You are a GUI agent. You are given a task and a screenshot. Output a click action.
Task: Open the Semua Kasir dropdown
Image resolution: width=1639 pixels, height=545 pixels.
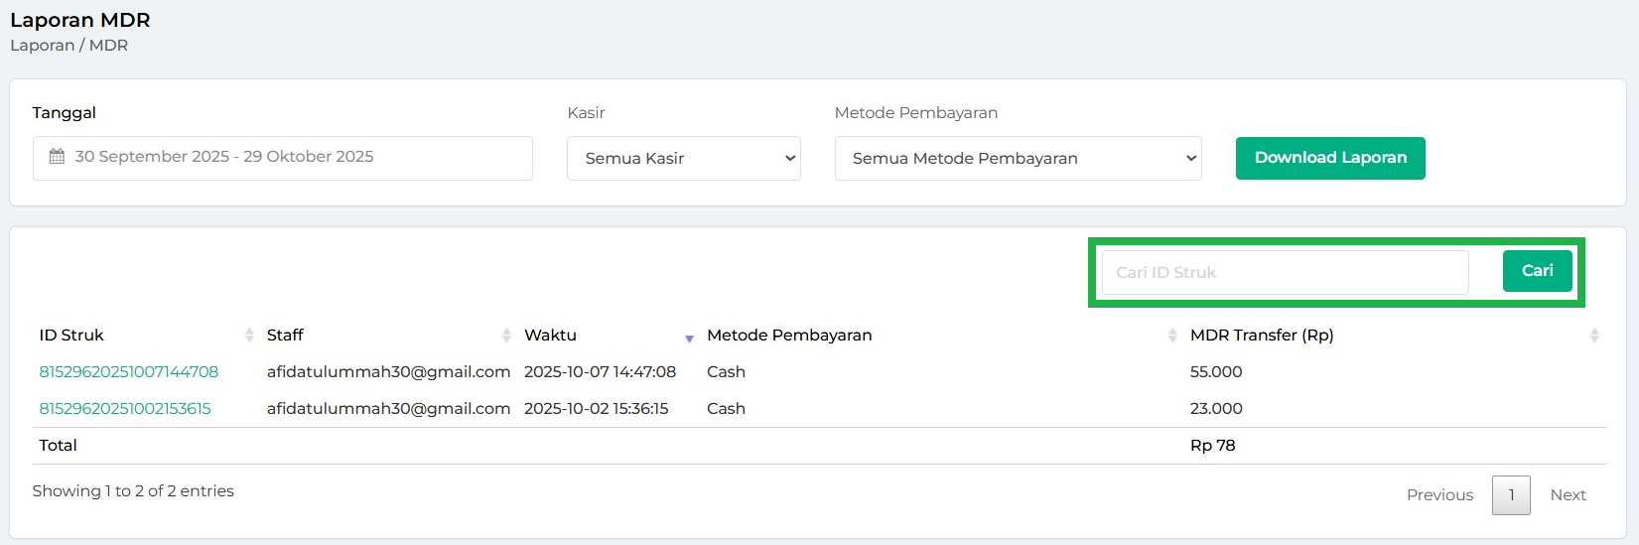pyautogui.click(x=683, y=159)
